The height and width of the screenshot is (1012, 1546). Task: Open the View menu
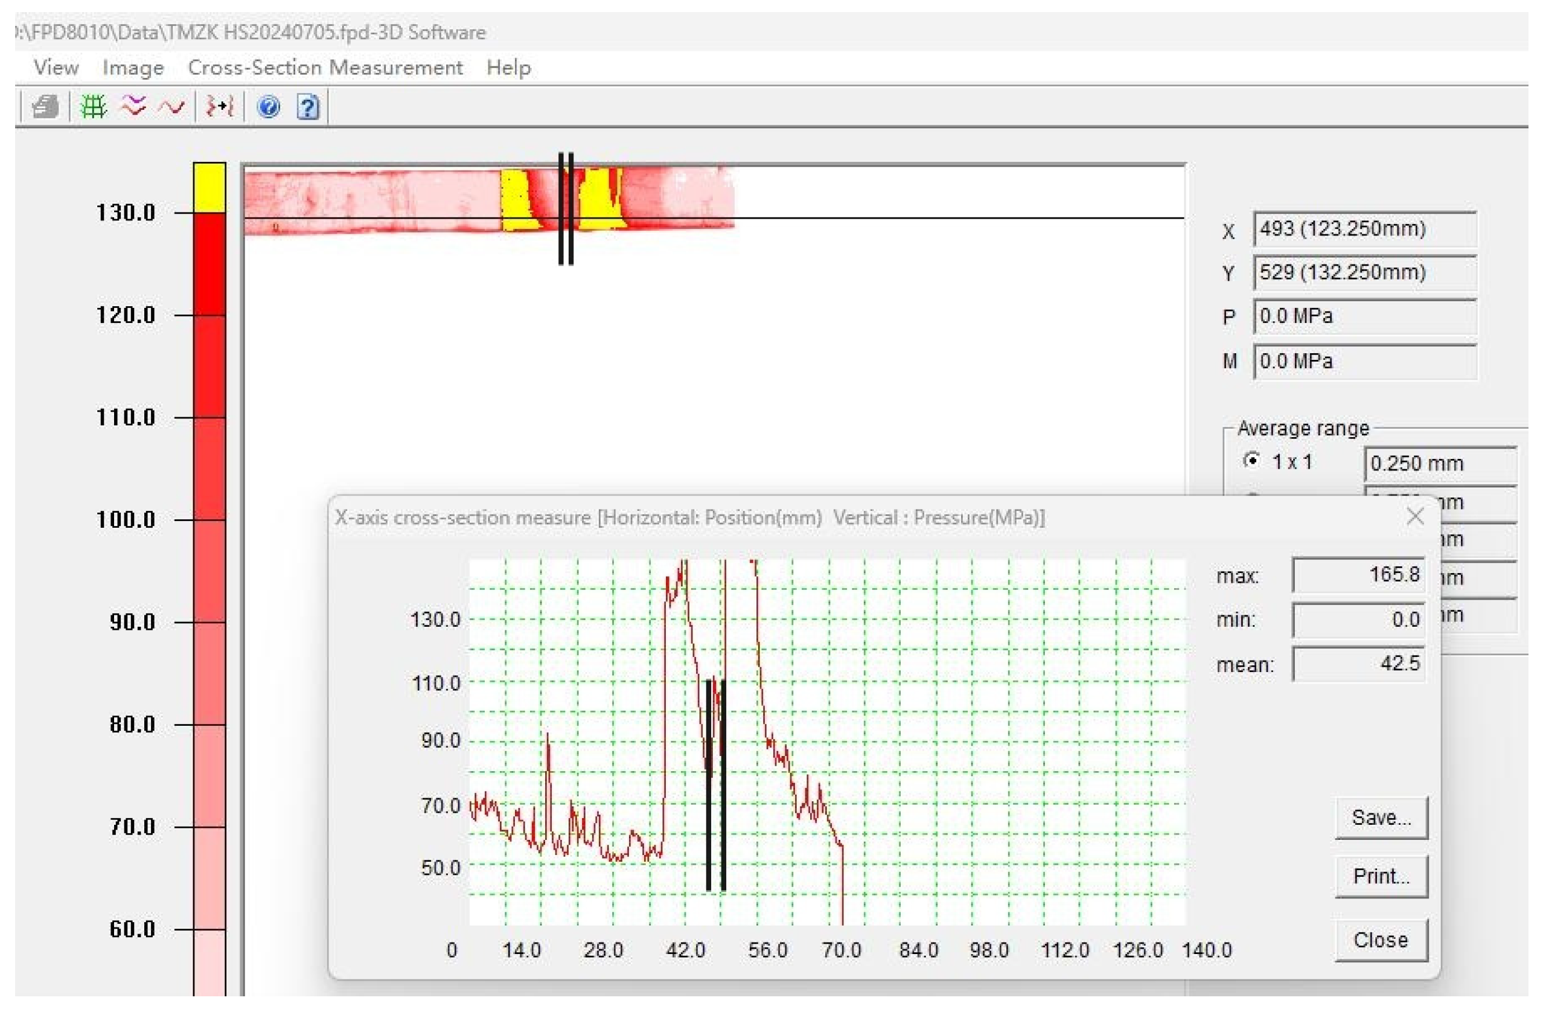click(x=56, y=68)
